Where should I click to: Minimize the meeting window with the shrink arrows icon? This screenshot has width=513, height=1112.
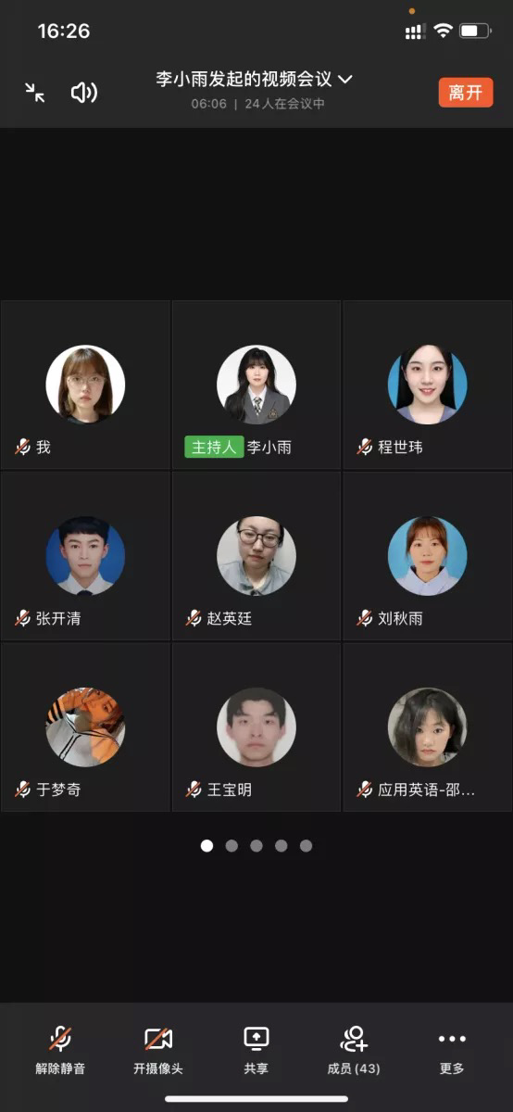tap(35, 92)
